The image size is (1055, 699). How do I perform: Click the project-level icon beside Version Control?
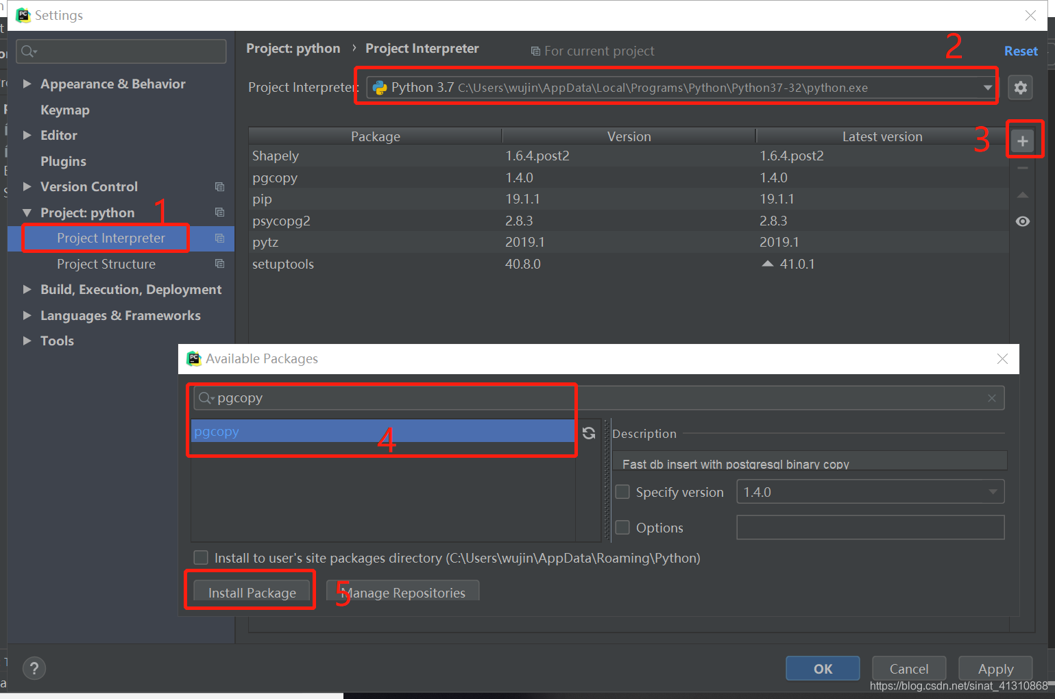pyautogui.click(x=219, y=186)
